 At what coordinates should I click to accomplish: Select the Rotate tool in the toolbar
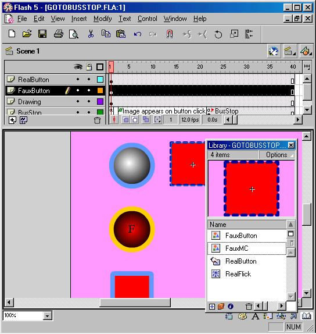point(218,34)
